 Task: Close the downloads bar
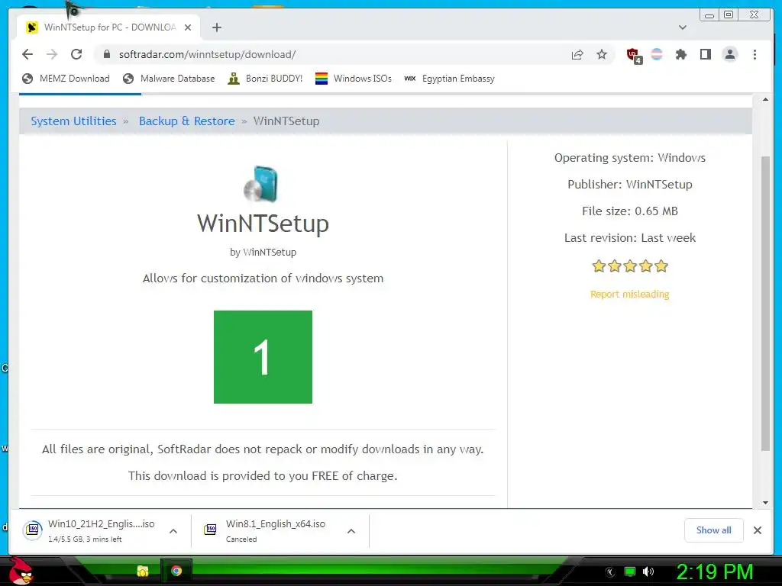[x=758, y=530]
